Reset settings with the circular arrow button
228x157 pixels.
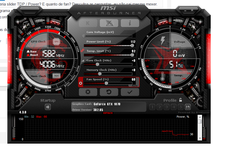pyautogui.click(x=109, y=92)
